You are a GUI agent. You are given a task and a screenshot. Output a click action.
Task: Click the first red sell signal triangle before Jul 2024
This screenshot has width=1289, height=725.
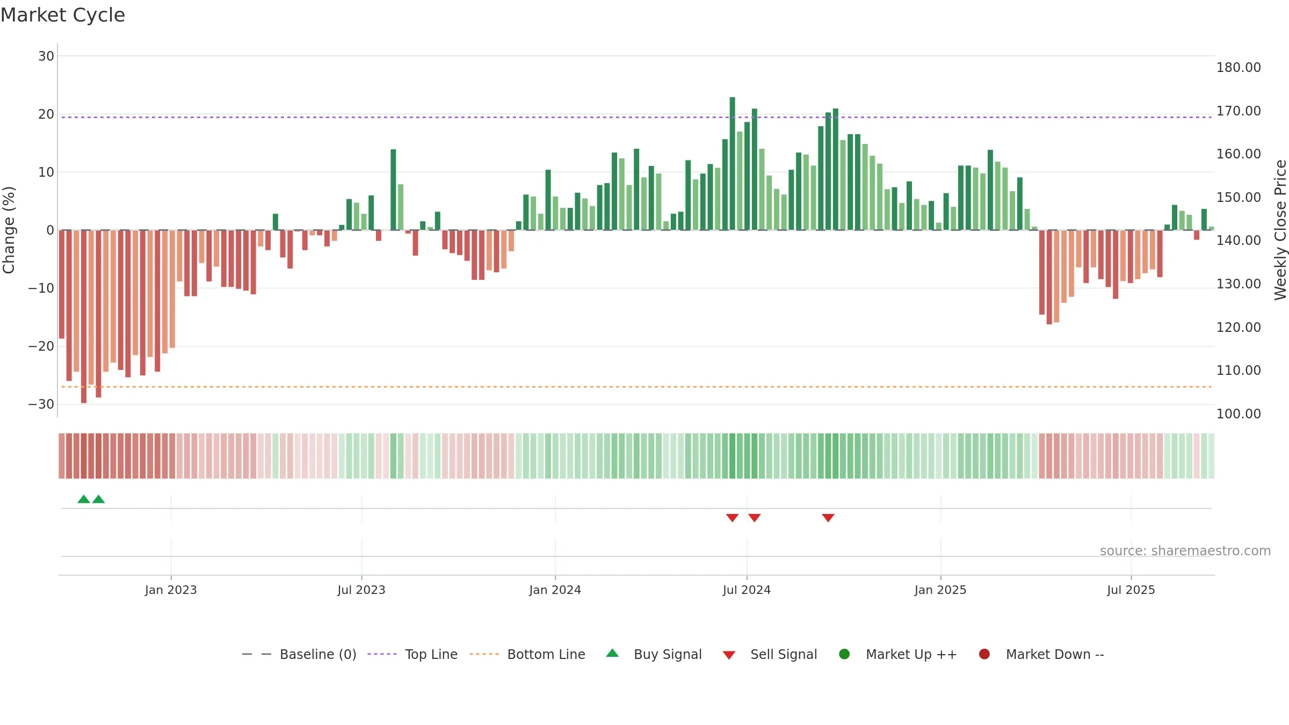733,518
